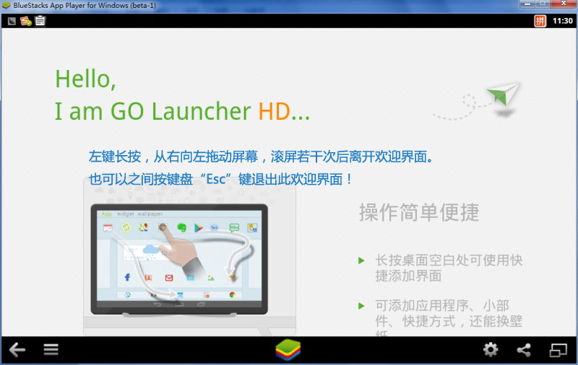Image resolution: width=578 pixels, height=365 pixels.
Task: Open settings with the gear icon
Action: pyautogui.click(x=491, y=350)
